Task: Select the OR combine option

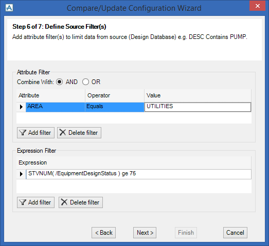Action: tap(85, 82)
